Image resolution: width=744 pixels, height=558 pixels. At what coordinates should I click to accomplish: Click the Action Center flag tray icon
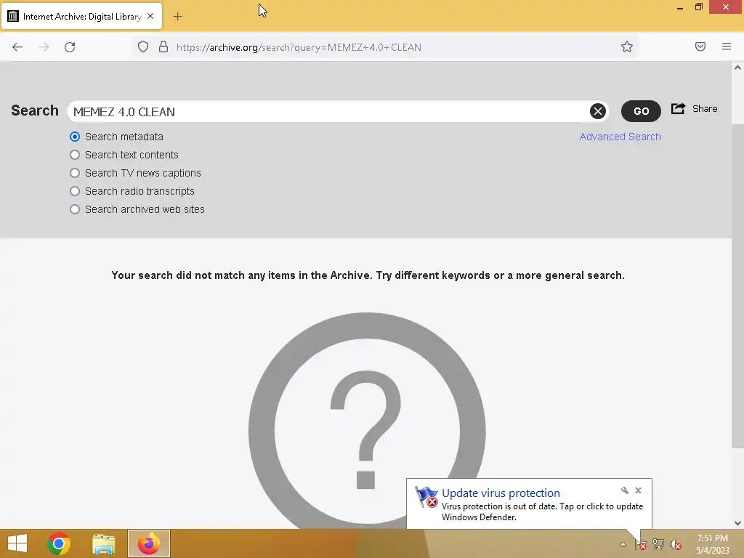pyautogui.click(x=641, y=544)
